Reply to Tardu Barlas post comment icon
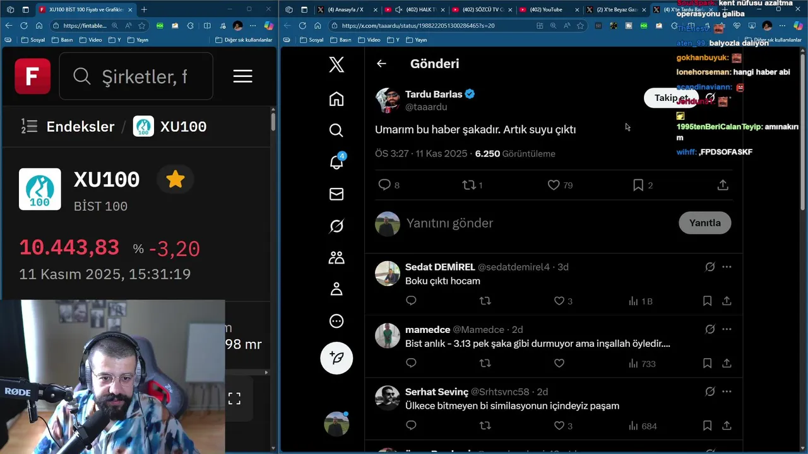This screenshot has width=808, height=454. click(x=384, y=185)
